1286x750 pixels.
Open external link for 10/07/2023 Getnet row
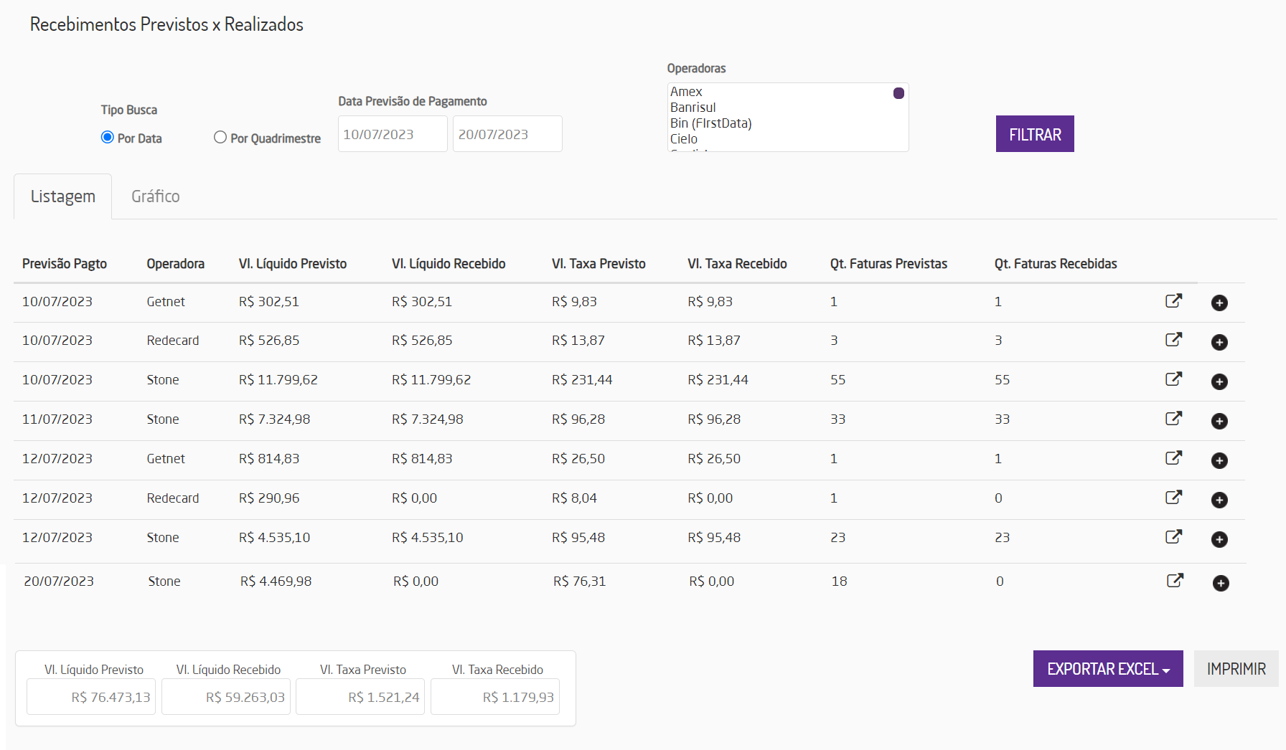(1173, 301)
